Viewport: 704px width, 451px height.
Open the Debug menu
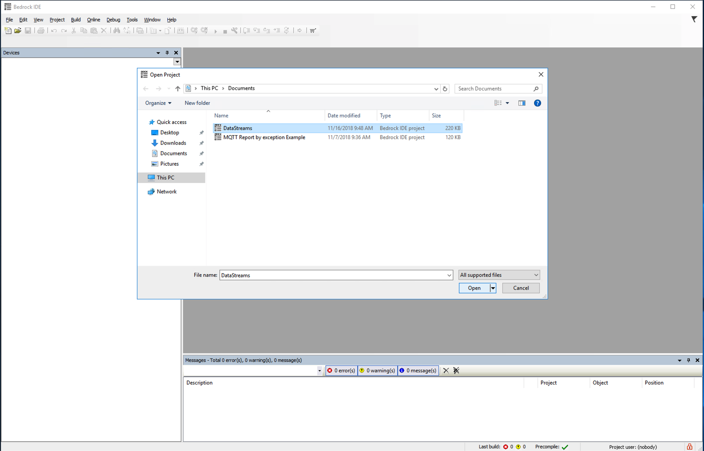(113, 20)
